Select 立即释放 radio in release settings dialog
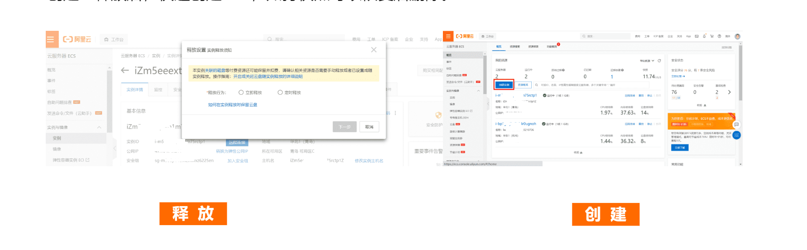Screen dimensions: 807x250 point(241,92)
